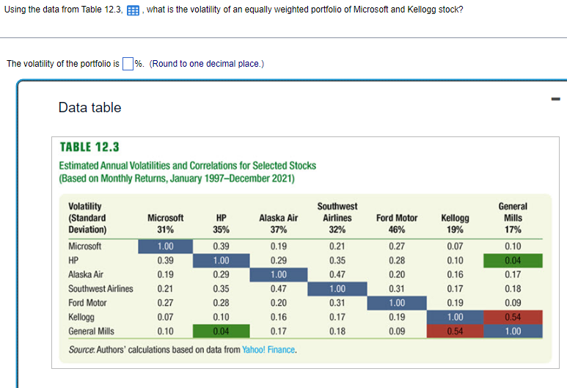567x388 pixels.
Task: Click the red 0.54 cell in Kellogg row
Action: coord(513,317)
